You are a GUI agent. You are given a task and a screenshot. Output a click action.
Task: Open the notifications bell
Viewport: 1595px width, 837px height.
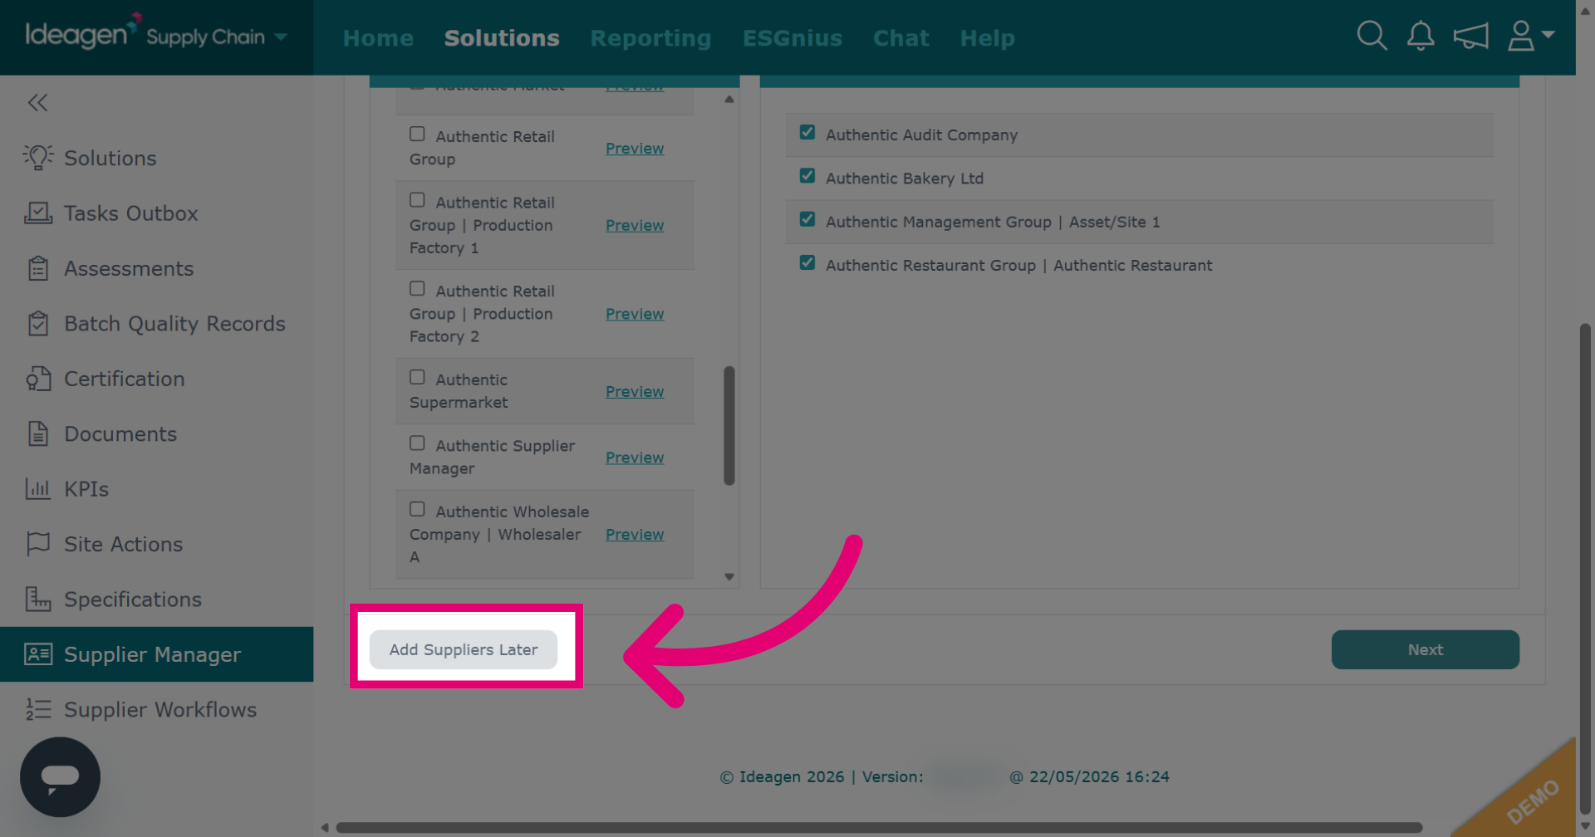(1421, 36)
